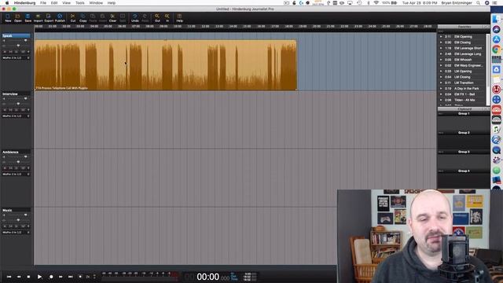Zoom out using the Out magnifier icon
This screenshot has width=503, height=283.
pyautogui.click(x=157, y=18)
